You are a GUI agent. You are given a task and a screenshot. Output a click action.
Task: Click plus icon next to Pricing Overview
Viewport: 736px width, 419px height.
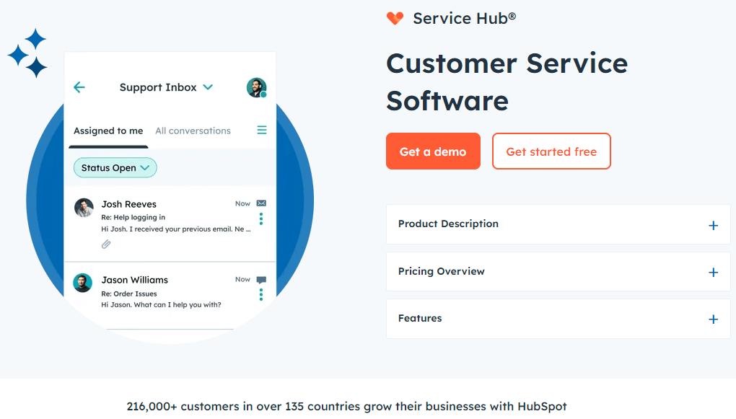click(x=714, y=273)
